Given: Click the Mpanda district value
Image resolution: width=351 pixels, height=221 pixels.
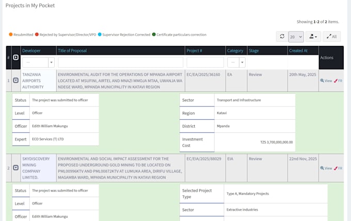Looking at the screenshot, I should point(223,126).
